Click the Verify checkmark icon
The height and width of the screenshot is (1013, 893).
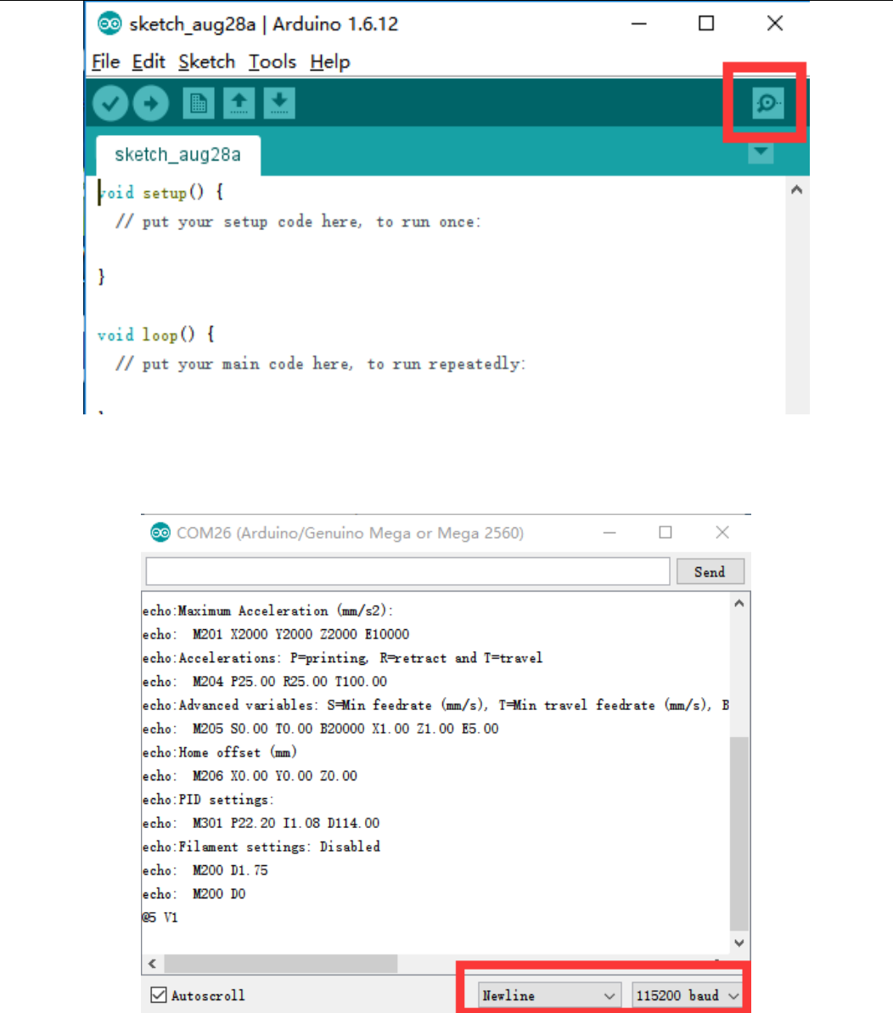(x=110, y=104)
